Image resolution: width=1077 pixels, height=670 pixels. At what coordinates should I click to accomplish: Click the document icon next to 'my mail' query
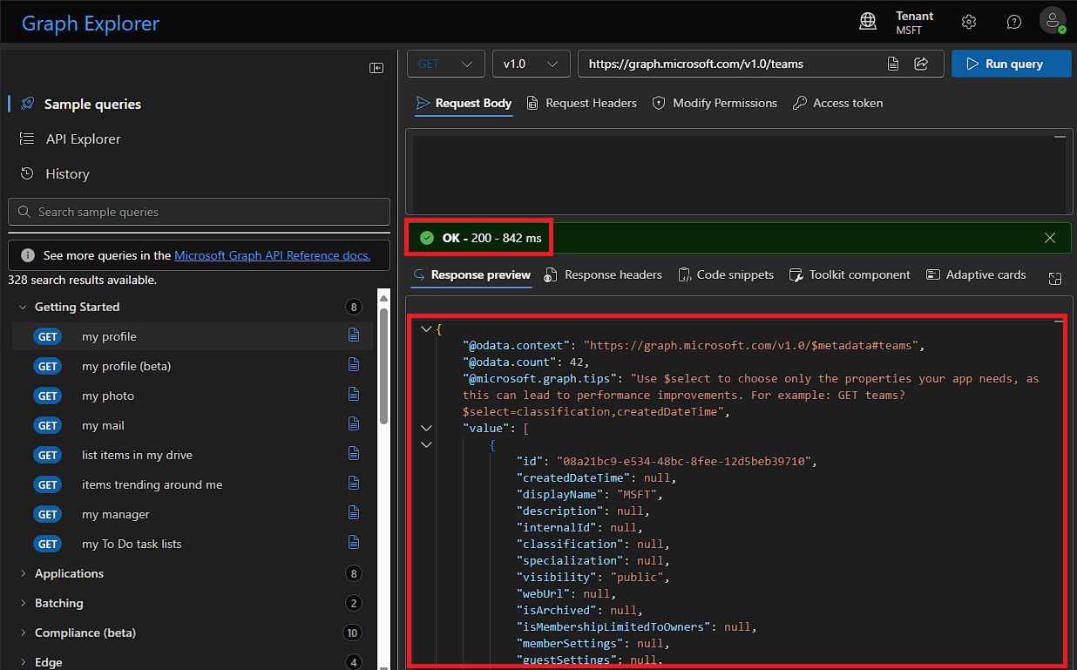(353, 425)
